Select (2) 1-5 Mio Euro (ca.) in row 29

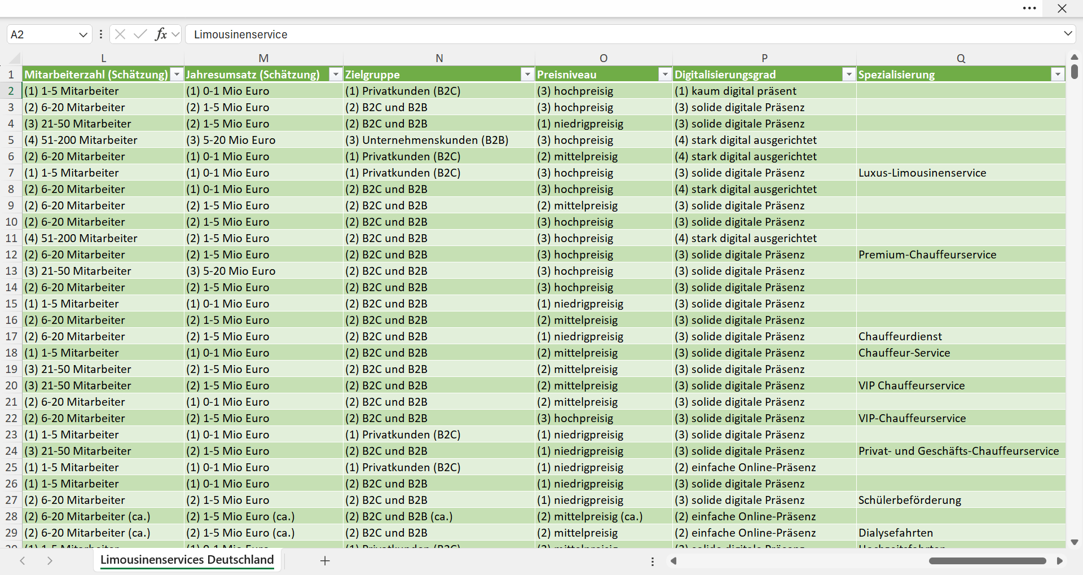[263, 533]
